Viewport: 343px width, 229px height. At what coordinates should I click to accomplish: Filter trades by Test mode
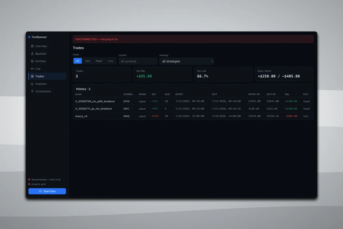87,61
